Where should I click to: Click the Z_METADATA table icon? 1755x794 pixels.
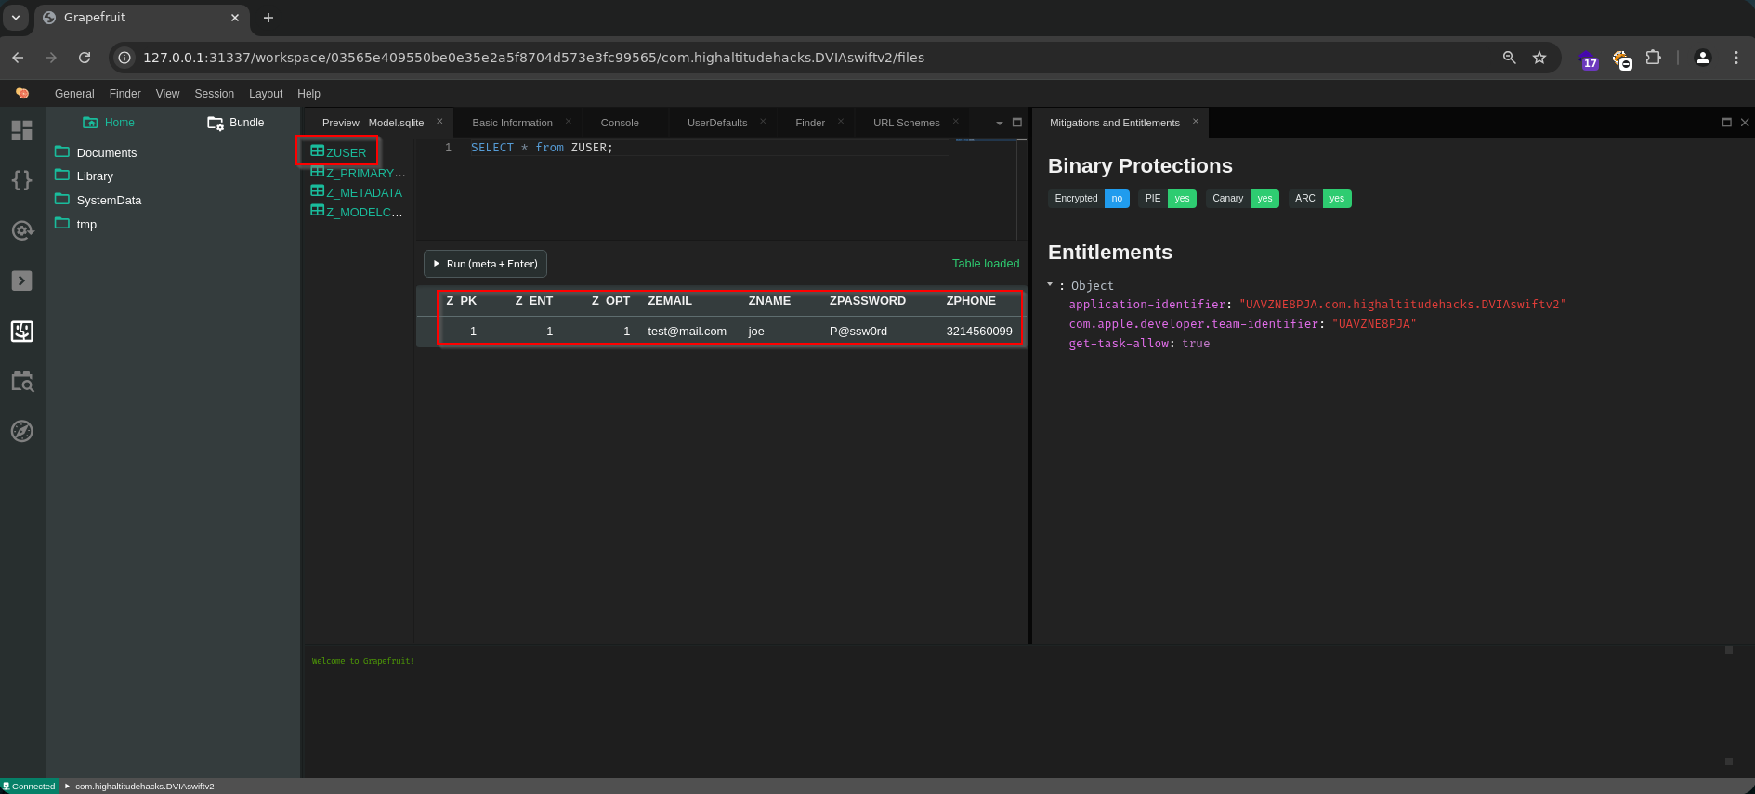tap(318, 191)
